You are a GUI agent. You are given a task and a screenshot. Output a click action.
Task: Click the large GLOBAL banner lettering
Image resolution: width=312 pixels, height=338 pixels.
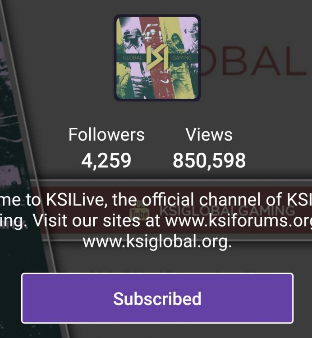click(x=254, y=61)
